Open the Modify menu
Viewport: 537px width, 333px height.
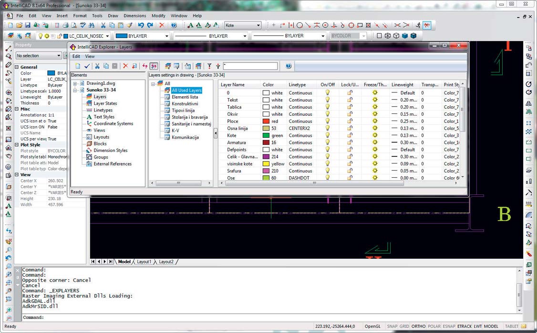pyautogui.click(x=158, y=16)
